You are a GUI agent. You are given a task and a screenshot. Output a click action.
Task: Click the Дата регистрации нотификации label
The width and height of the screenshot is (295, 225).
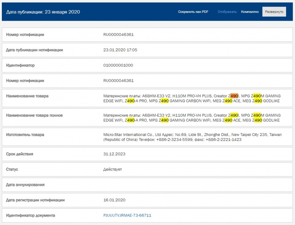[35, 200]
